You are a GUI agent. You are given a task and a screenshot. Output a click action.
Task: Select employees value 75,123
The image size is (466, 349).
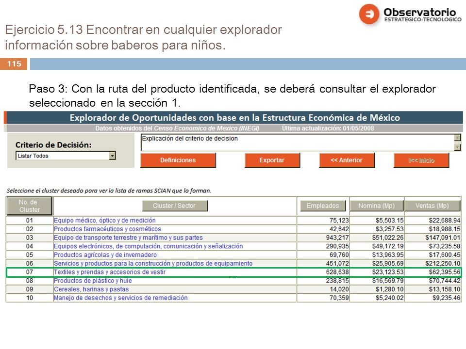pyautogui.click(x=339, y=221)
